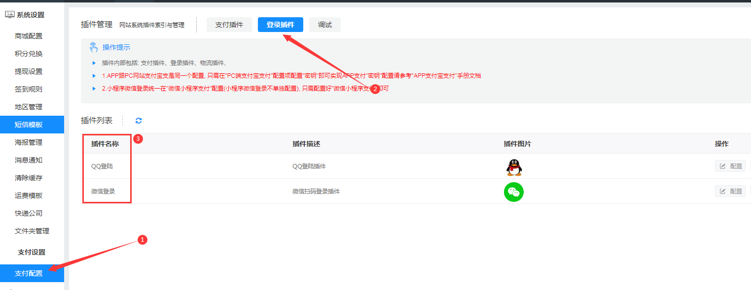This screenshot has width=751, height=290.
Task: Expand the 系统设置 sidebar section
Action: 31,15
